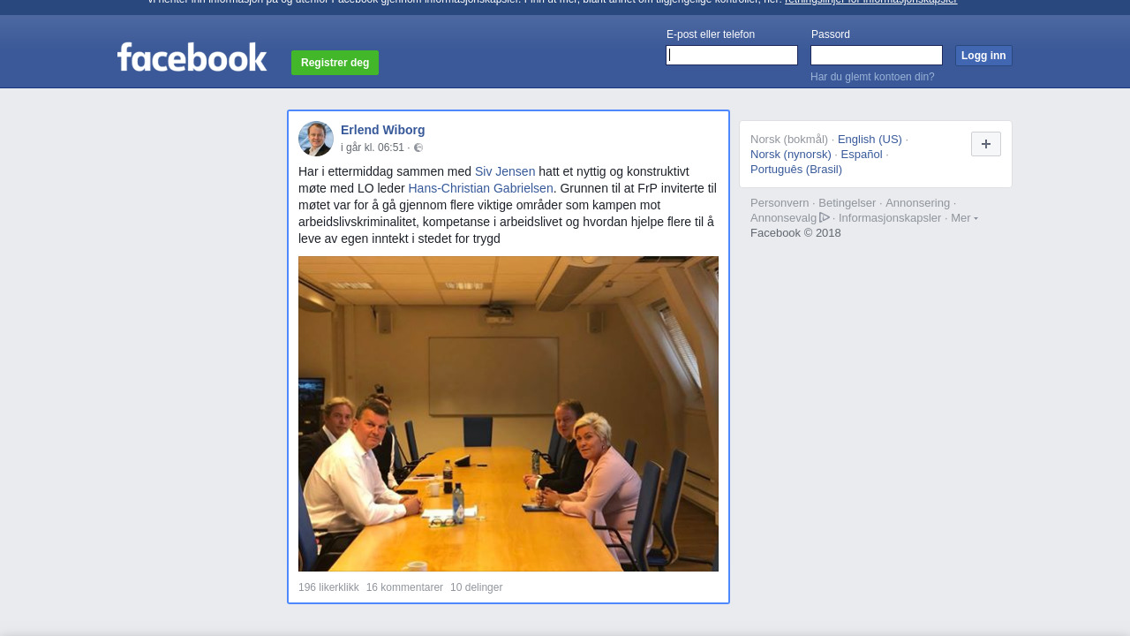Open the Har du glemt kontoen din link

click(x=872, y=77)
